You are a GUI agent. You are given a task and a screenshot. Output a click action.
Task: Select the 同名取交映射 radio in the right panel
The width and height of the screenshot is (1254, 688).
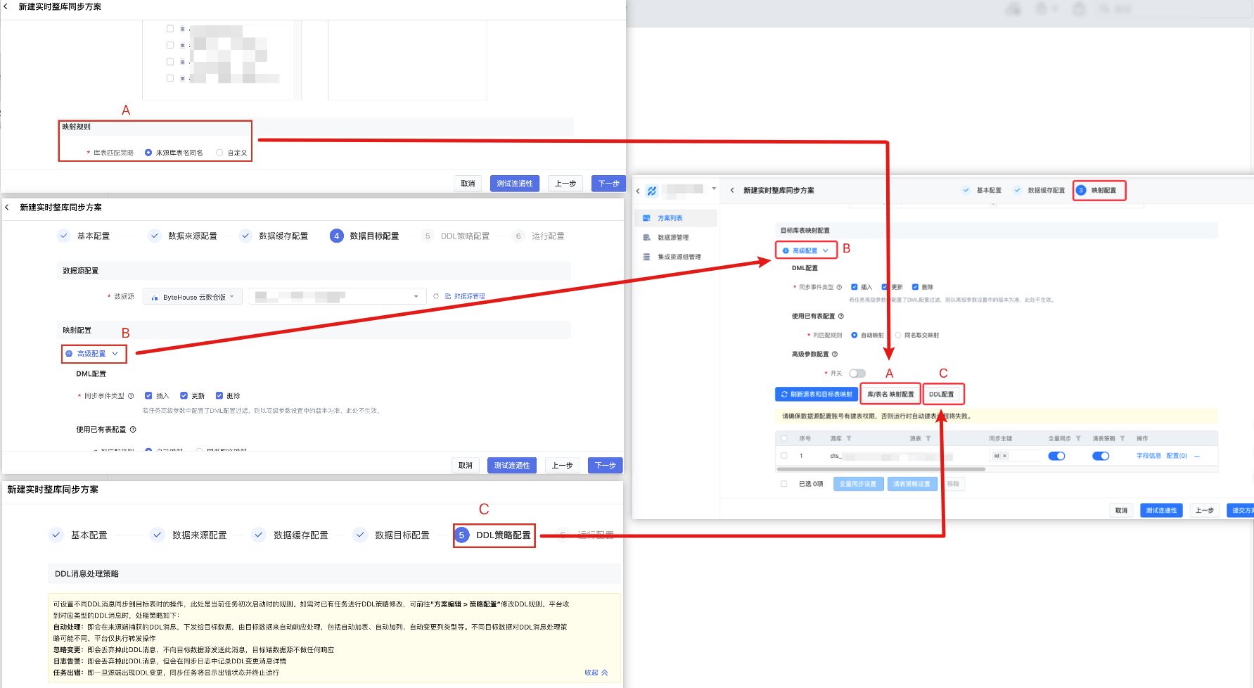898,335
